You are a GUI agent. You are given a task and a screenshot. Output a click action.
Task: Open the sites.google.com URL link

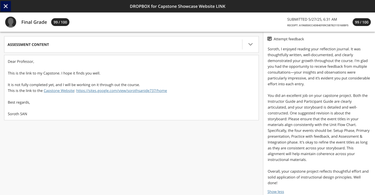(121, 91)
